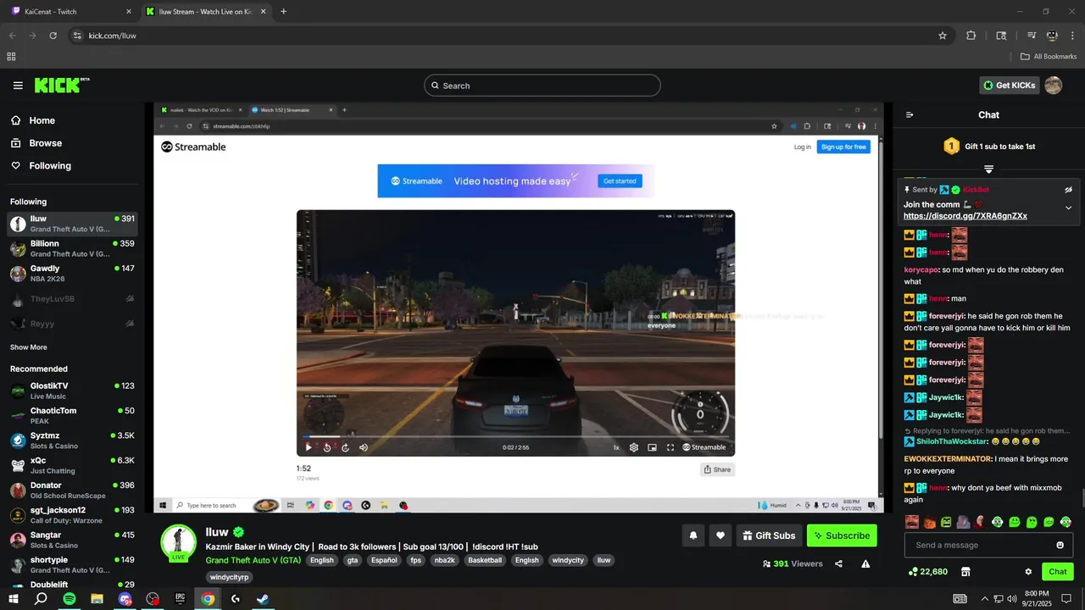Open Steam from taskbar

[x=264, y=599]
